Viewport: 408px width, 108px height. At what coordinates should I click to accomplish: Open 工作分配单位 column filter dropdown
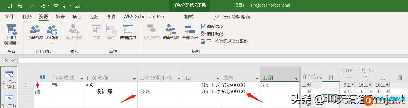pos(179,79)
